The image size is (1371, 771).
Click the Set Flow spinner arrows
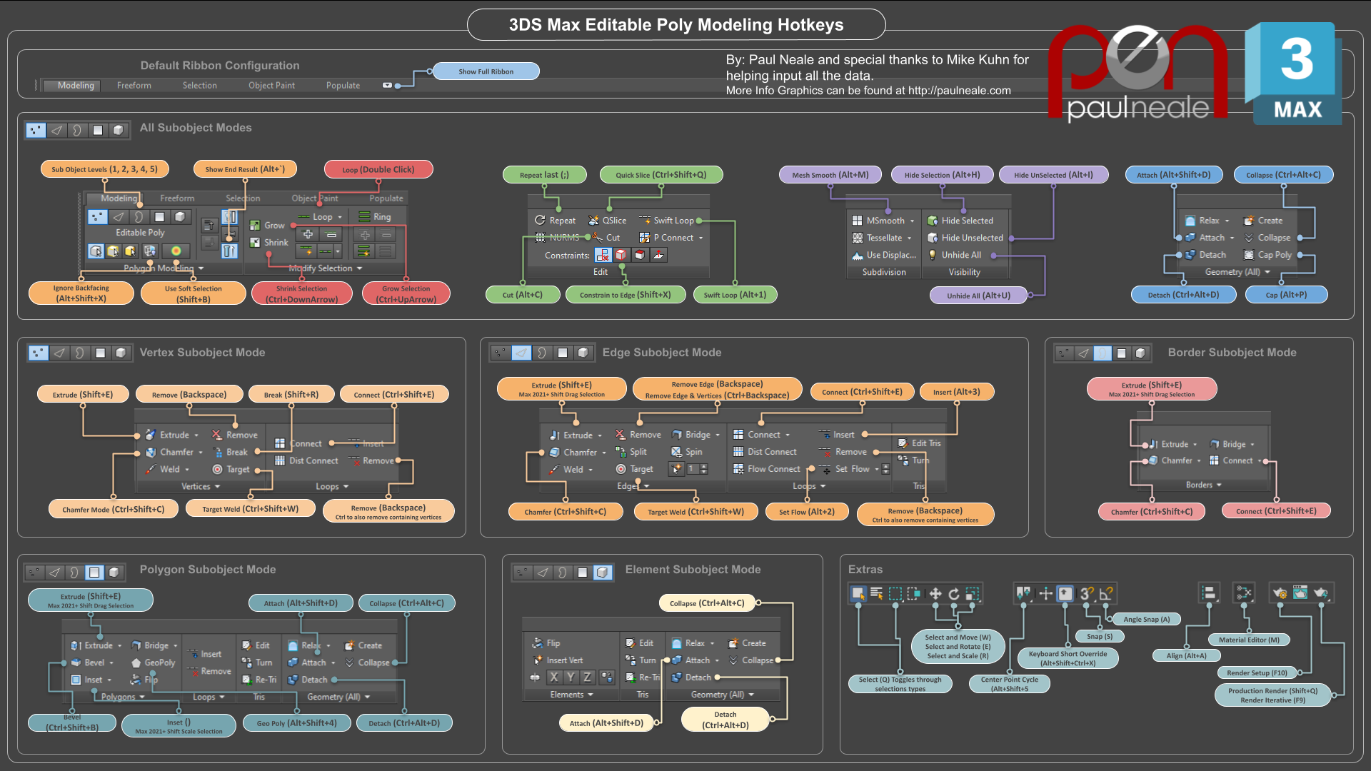point(885,469)
